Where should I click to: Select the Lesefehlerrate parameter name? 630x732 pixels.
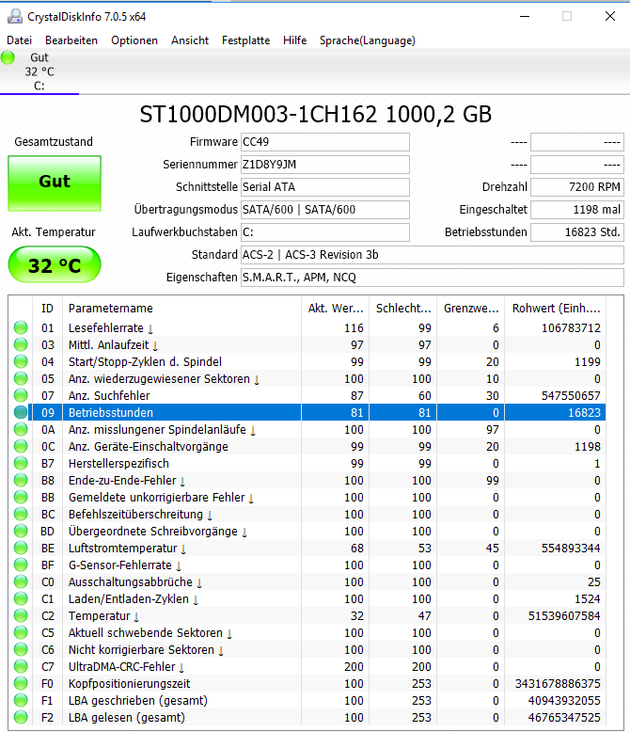click(111, 327)
